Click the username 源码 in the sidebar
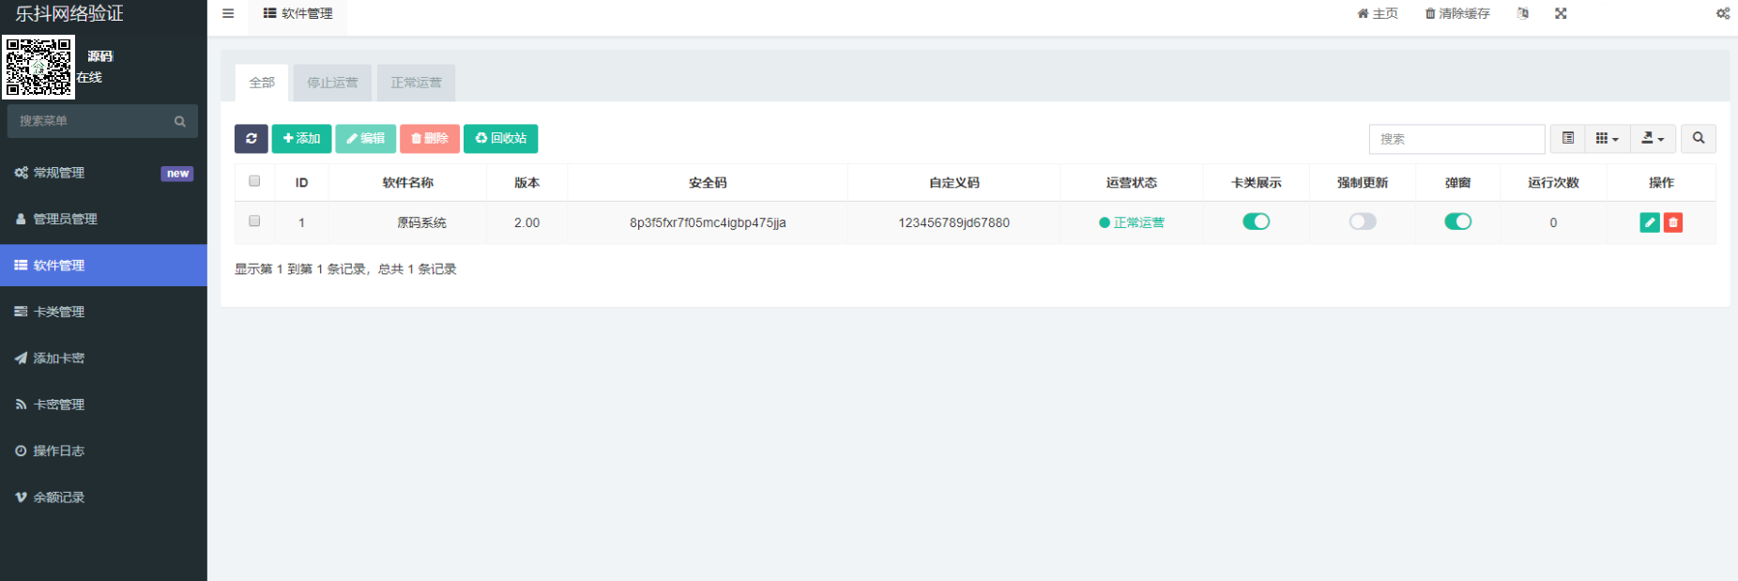The height and width of the screenshot is (581, 1738). pyautogui.click(x=99, y=56)
